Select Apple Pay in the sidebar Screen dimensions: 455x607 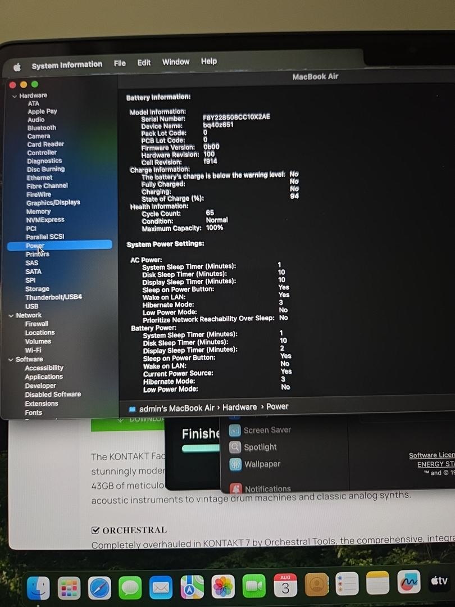[x=43, y=111]
